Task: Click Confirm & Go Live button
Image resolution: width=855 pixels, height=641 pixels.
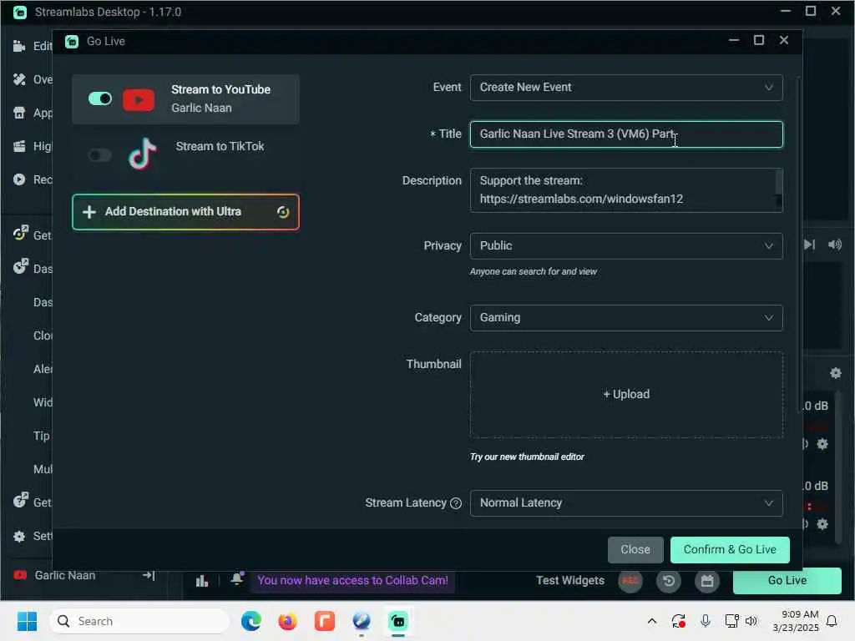Action: (x=730, y=549)
